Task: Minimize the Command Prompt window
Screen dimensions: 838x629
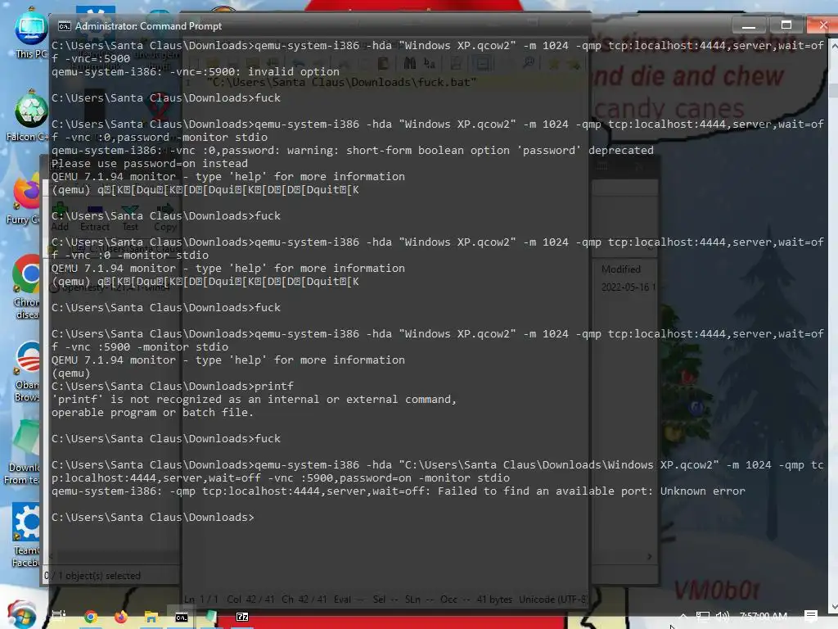Action: click(x=749, y=25)
